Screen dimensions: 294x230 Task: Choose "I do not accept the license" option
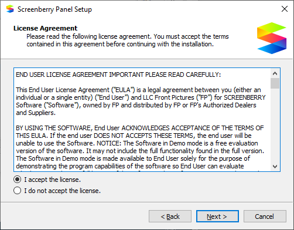[x=18, y=191]
